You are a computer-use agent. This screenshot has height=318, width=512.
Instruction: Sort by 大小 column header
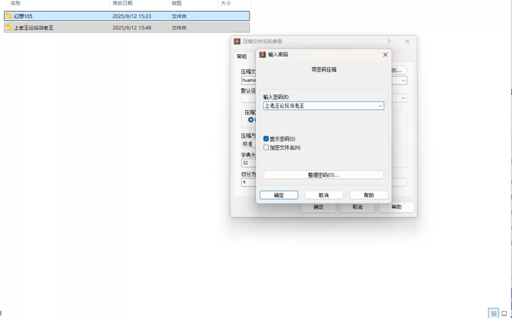click(226, 3)
